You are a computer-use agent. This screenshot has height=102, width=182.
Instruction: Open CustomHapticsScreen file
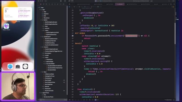click(x=51, y=49)
